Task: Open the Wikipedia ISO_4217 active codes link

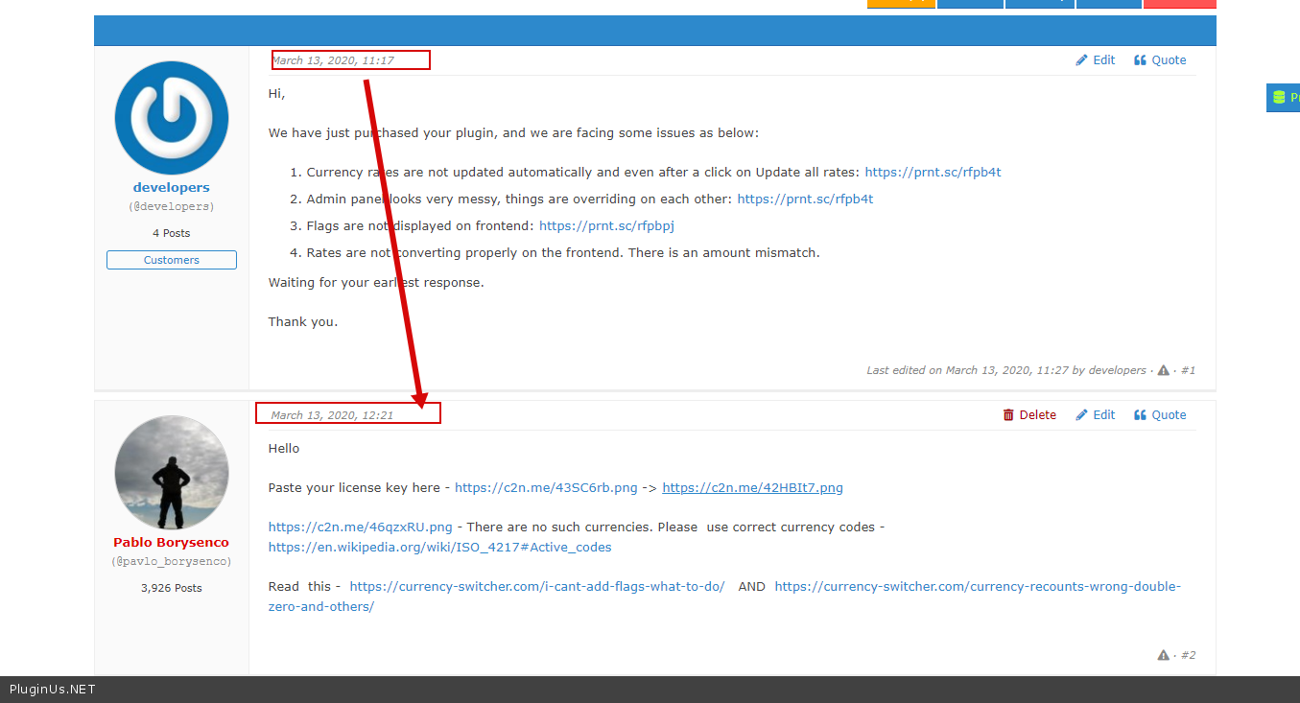Action: [439, 548]
